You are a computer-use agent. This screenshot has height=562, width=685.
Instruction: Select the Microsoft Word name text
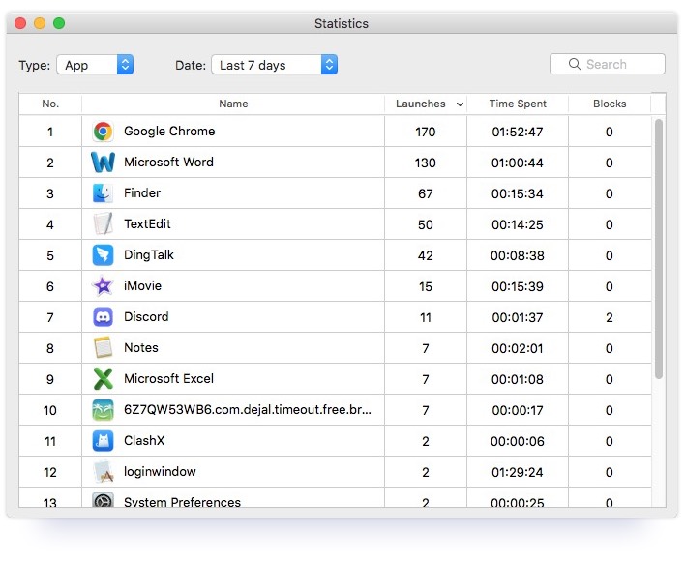[x=168, y=162]
